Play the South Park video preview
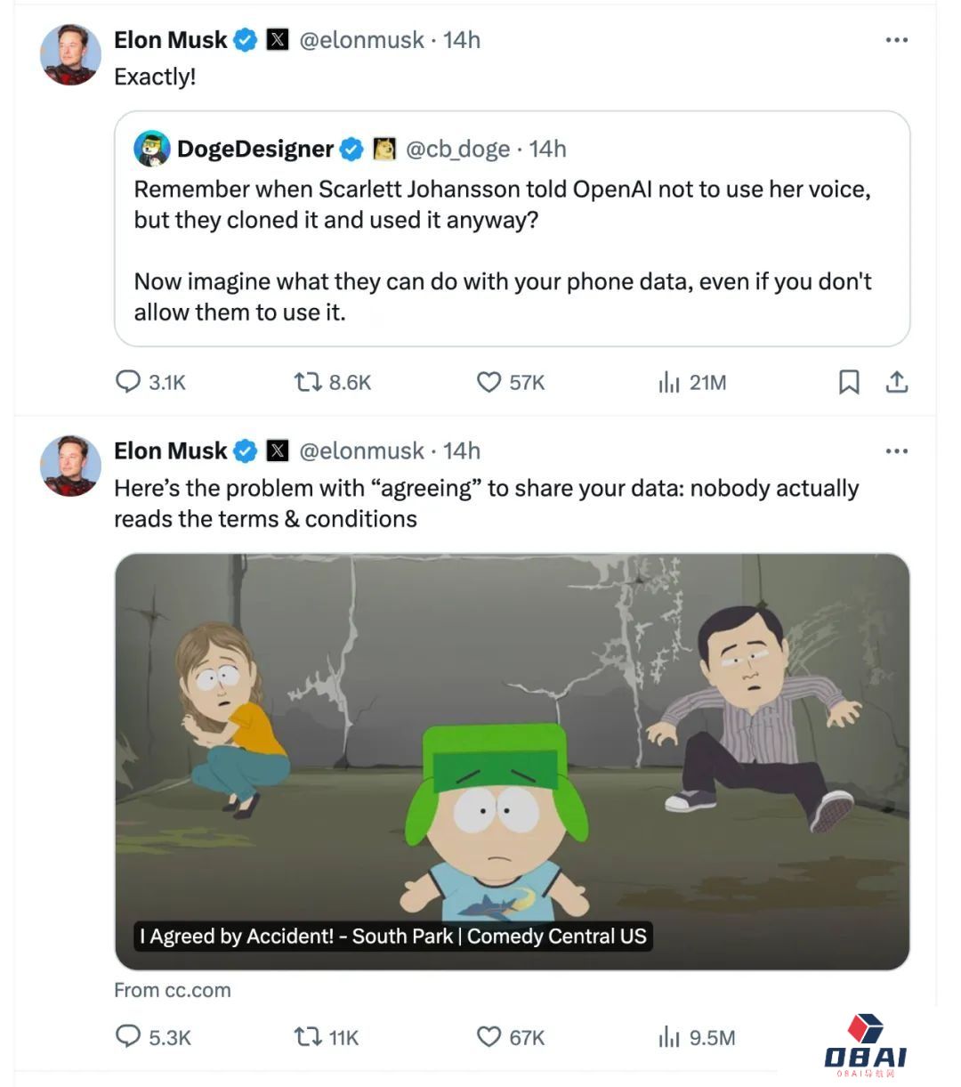Screen dimensions: 961x1087 (512, 761)
